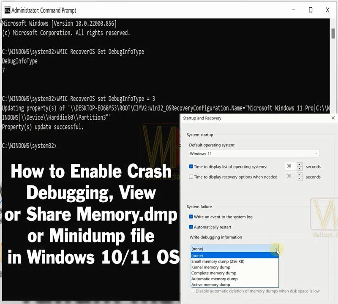The height and width of the screenshot is (304, 338).
Task: Click the 'WMIC RecoverOS Get DebugInfoType' command line
Action: point(73,52)
